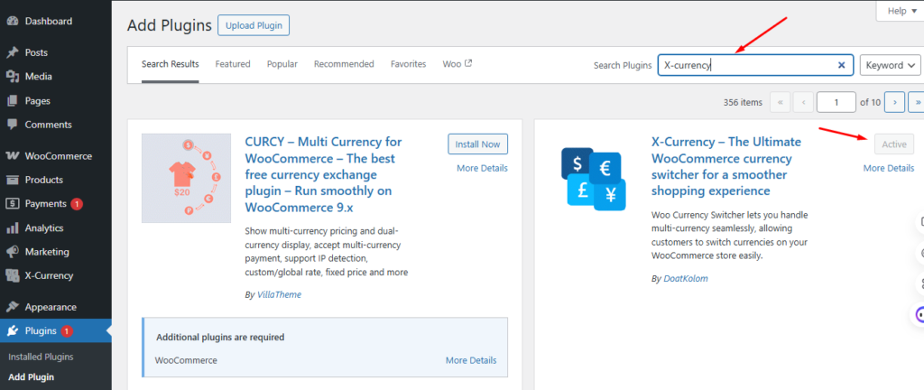Open the Analytics menu label
Viewport: 924px width, 390px height.
[x=44, y=228]
